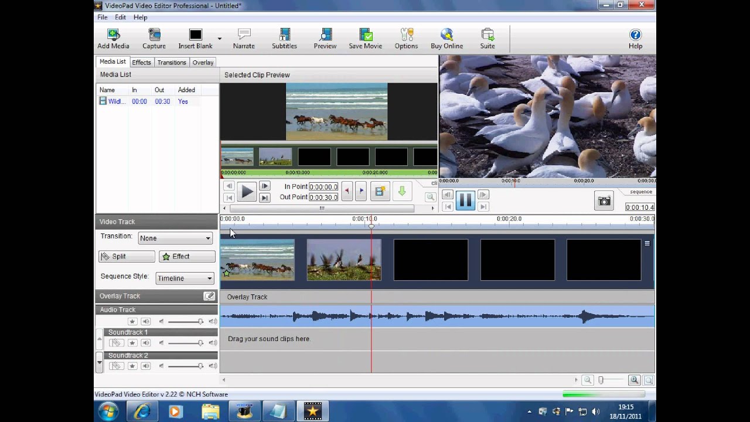The width and height of the screenshot is (750, 422).
Task: Go to end of sequence preview
Action: click(x=483, y=206)
